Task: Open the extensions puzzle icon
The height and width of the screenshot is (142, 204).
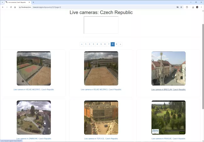Action: tap(187, 7)
